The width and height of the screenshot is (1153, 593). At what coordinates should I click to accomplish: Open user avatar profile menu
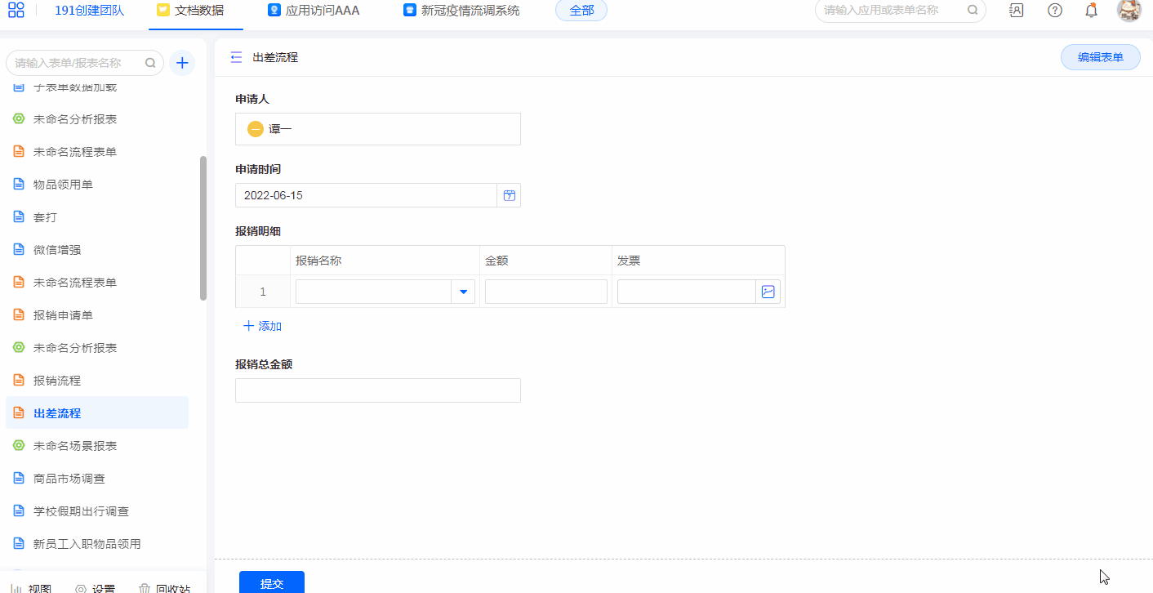coord(1129,11)
